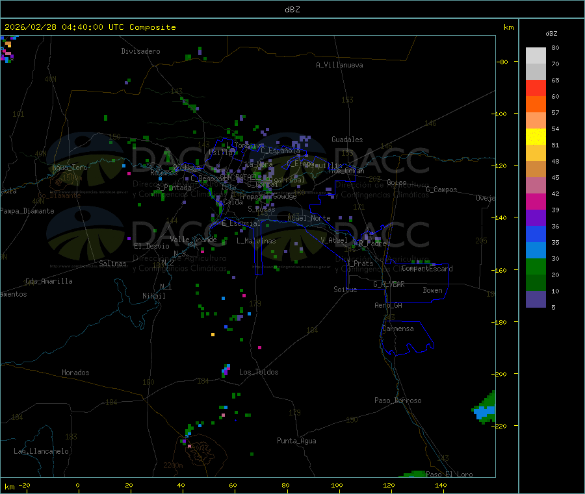This screenshot has height=494, width=585.
Task: Click the E_Escorial label
Action: tap(241, 223)
